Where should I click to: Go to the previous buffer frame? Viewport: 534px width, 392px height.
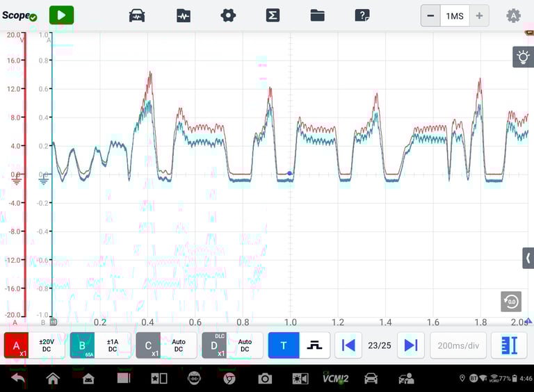[x=348, y=345]
